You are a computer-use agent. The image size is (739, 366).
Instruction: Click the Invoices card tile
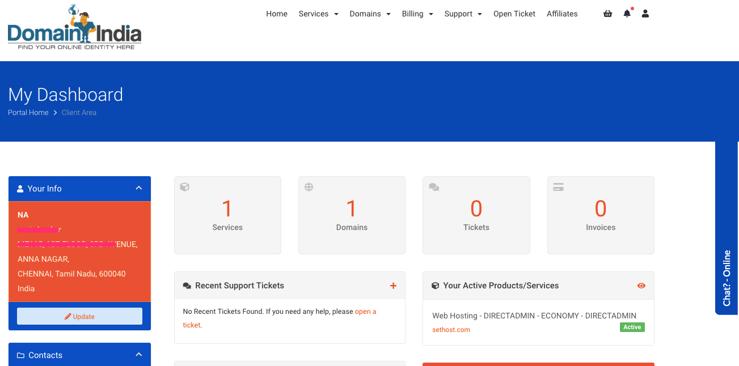point(600,215)
